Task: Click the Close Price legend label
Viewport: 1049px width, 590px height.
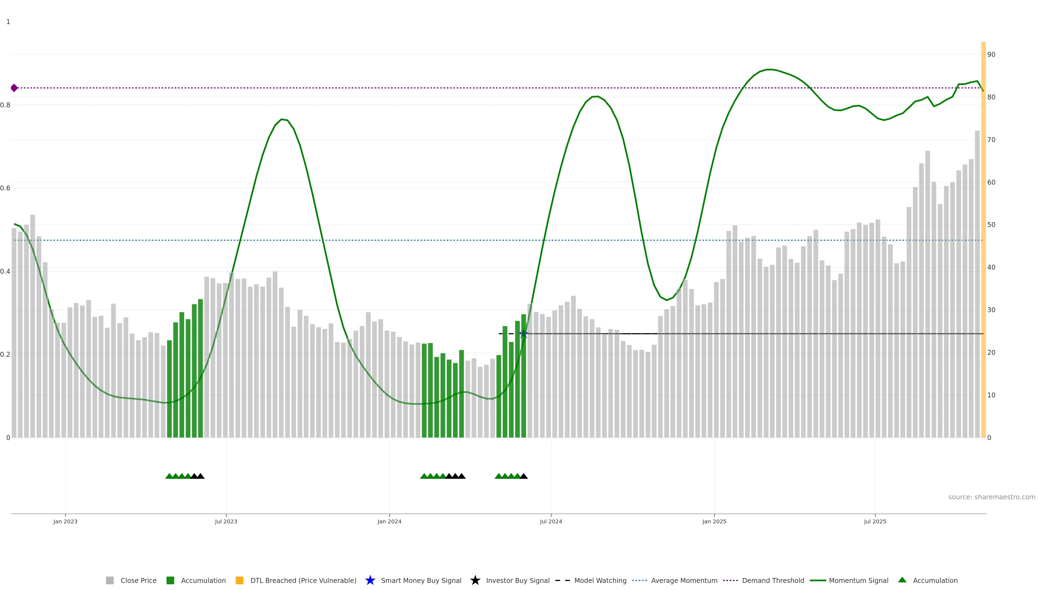Action: click(x=139, y=581)
